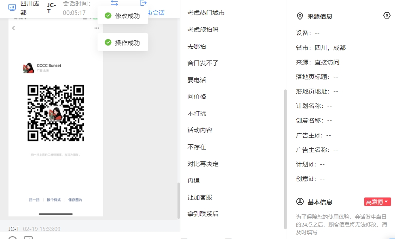Select quick reply 不打扰
Screen dimensions: 395x239
coord(197,113)
